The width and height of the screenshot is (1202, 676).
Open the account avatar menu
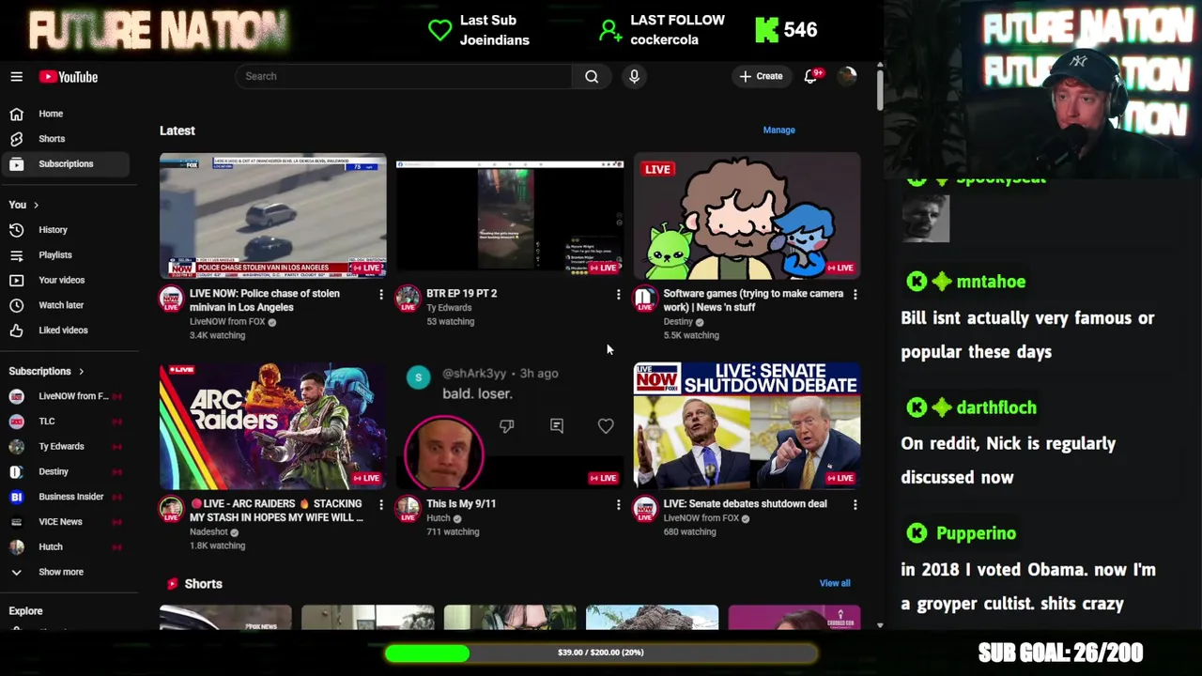(x=847, y=76)
